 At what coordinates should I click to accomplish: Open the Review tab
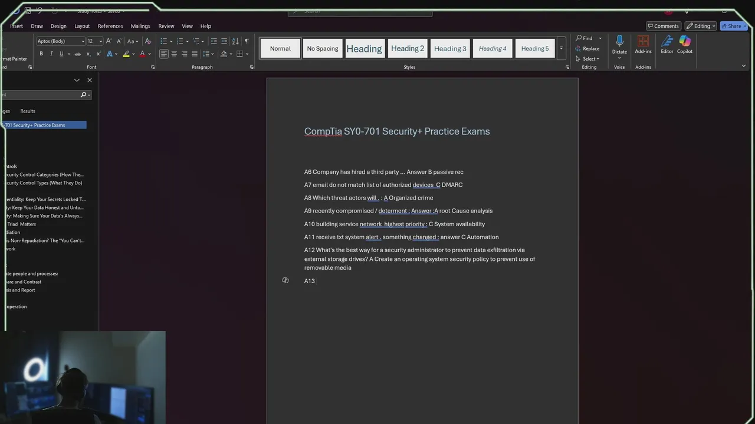tap(166, 26)
